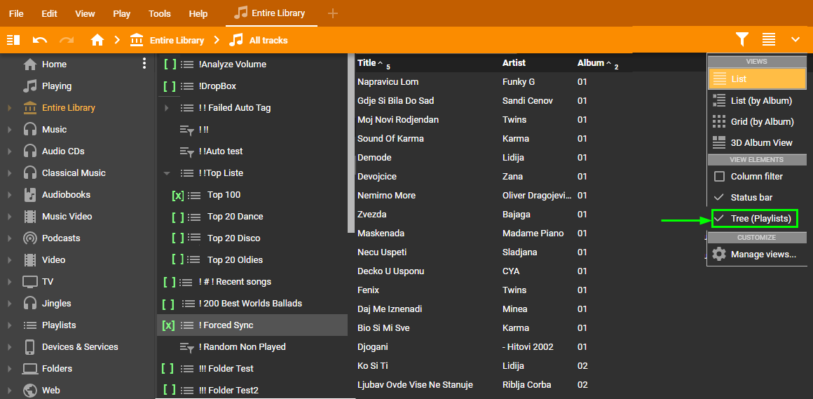The width and height of the screenshot is (813, 399).
Task: Open Podcasts in the sidebar
Action: [x=60, y=238]
